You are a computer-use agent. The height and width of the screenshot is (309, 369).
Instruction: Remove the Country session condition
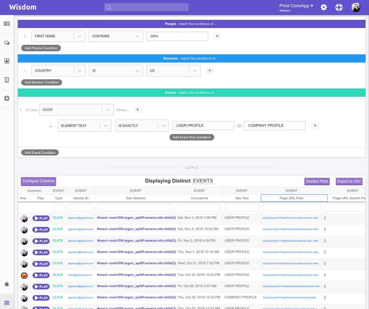pos(210,70)
